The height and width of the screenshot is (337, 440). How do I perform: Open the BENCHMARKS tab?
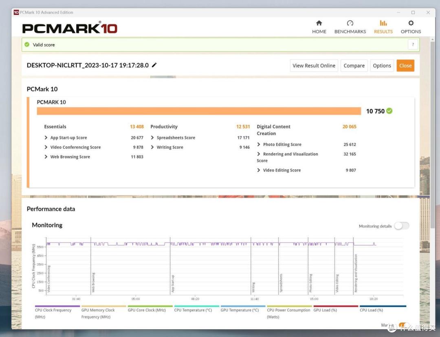coord(350,27)
